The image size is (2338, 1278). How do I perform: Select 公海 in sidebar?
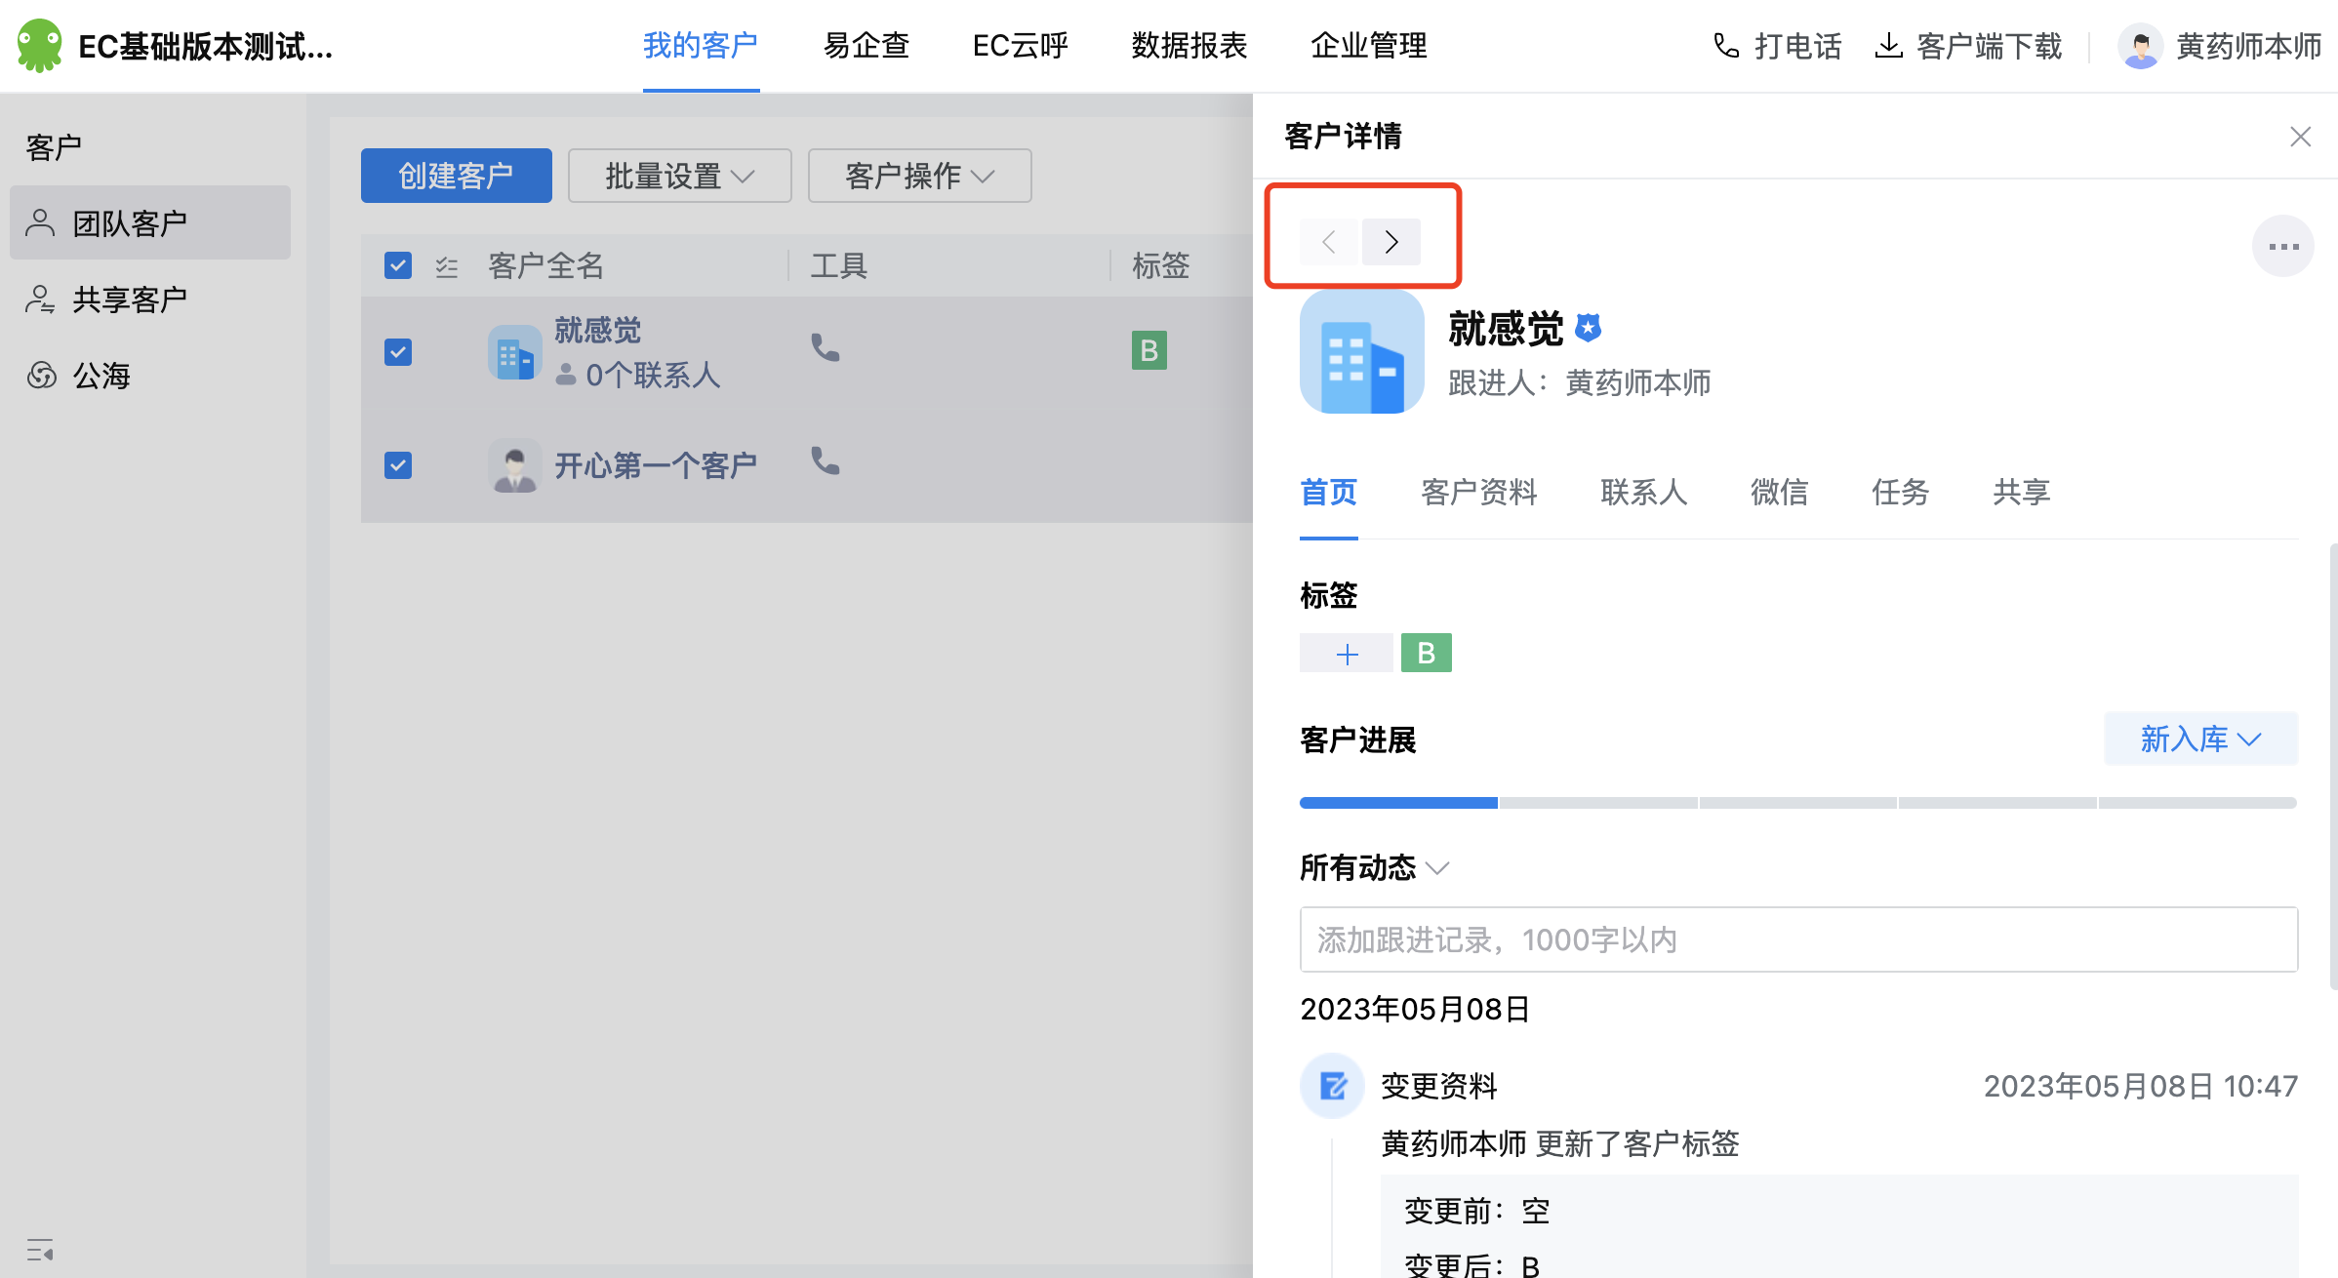click(150, 375)
